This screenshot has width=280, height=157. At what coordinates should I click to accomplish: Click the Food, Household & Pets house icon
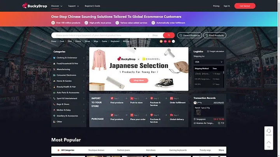(54, 64)
